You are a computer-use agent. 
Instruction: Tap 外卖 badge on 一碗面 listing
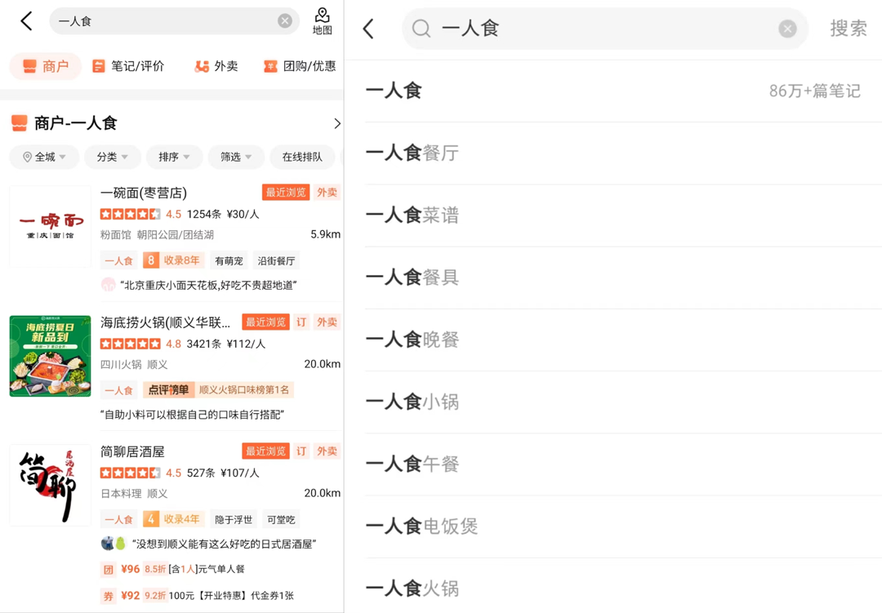click(327, 193)
